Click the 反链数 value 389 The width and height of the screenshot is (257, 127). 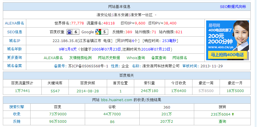click(x=129, y=32)
